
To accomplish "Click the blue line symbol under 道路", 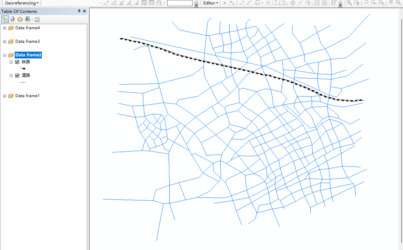I will point(23,82).
